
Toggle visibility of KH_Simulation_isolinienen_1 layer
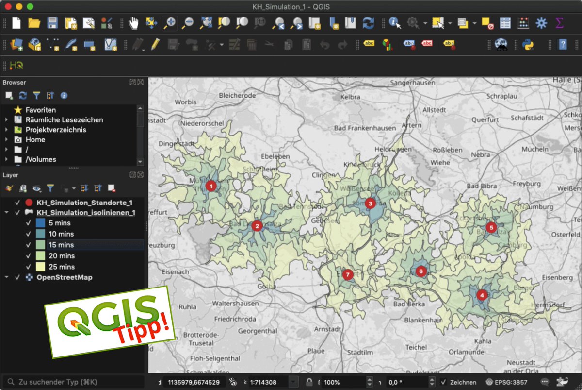coord(18,213)
